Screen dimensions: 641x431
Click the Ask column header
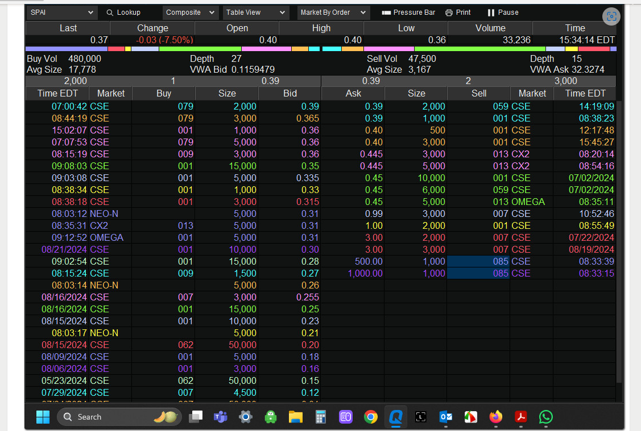353,93
